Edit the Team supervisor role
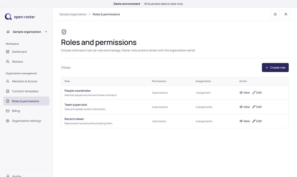This screenshot has height=177, width=297. pos(257,107)
